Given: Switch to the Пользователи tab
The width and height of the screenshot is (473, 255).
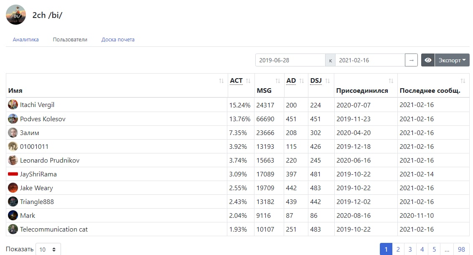Looking at the screenshot, I should [70, 40].
